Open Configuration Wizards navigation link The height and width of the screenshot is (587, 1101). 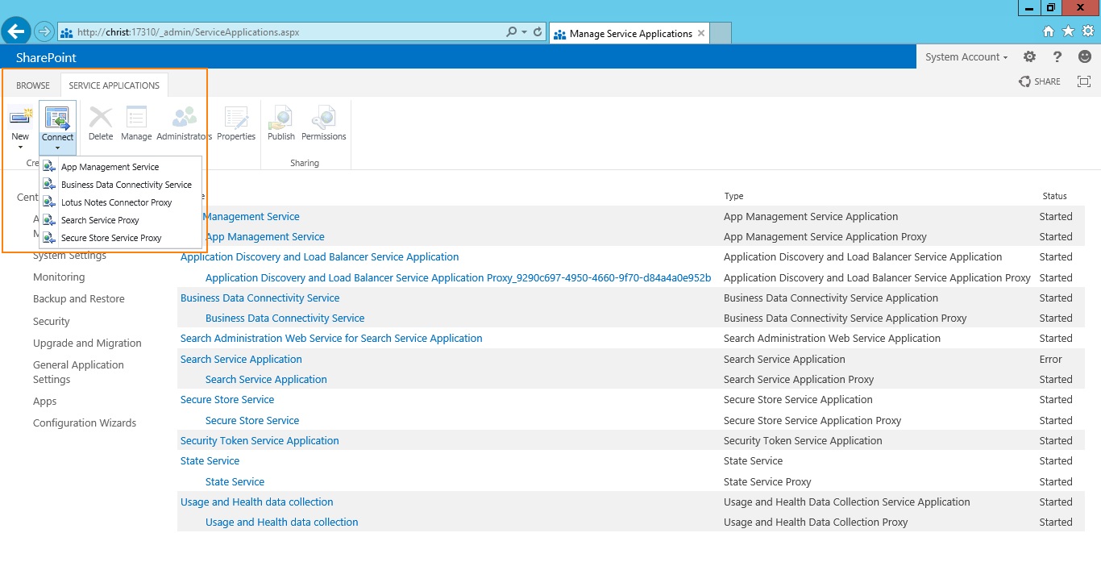point(85,423)
